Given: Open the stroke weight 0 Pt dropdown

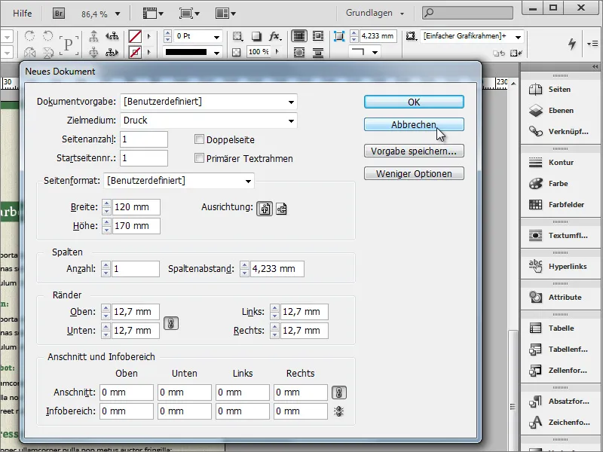Looking at the screenshot, I should (216, 37).
